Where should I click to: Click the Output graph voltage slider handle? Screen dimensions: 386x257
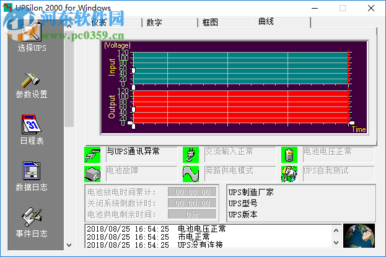pos(133,109)
